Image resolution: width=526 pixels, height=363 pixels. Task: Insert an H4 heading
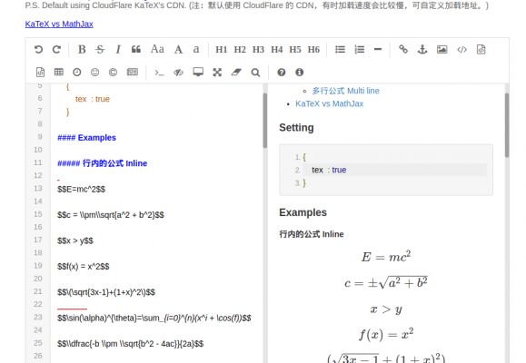tap(277, 50)
